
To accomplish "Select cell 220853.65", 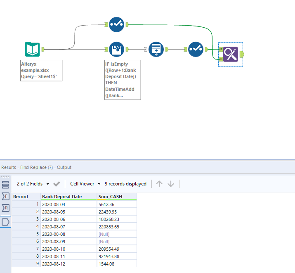I will (x=117, y=227).
